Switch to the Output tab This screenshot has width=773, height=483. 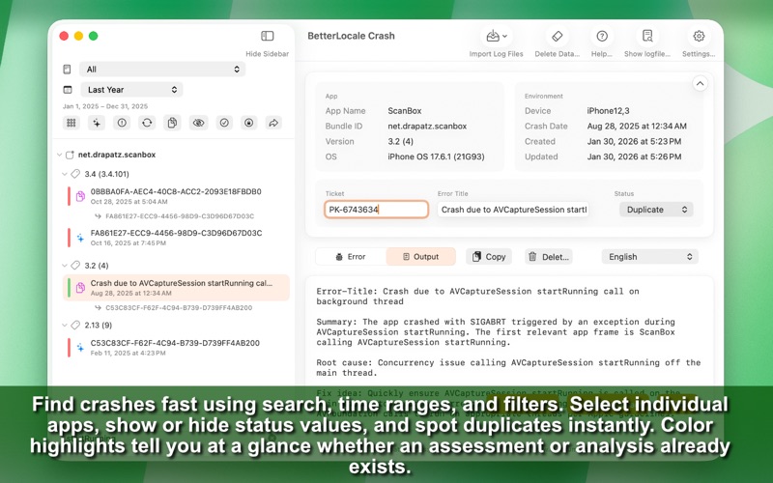tap(420, 257)
